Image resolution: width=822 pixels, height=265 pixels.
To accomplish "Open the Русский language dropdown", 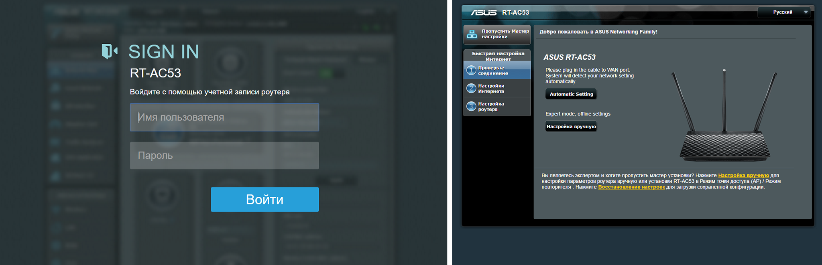I will [784, 12].
